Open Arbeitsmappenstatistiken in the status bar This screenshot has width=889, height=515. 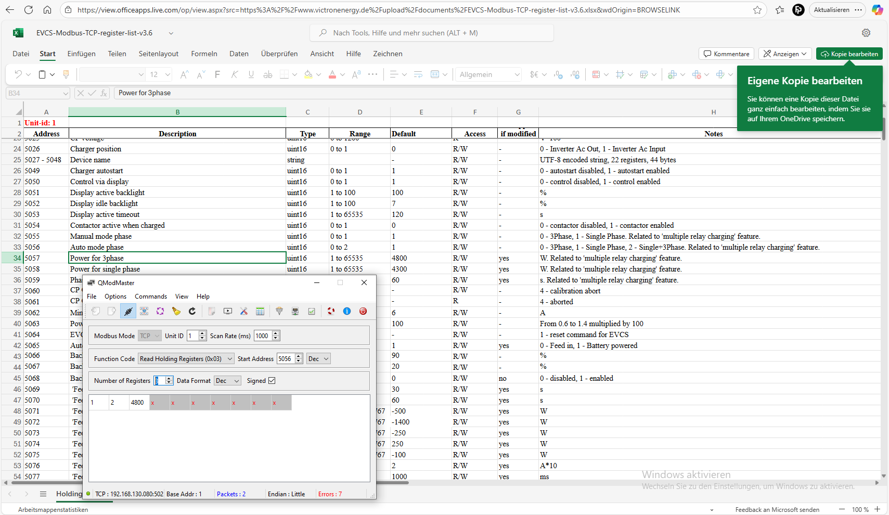[53, 510]
